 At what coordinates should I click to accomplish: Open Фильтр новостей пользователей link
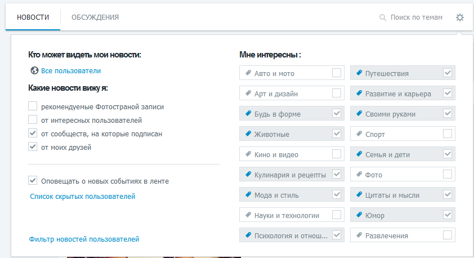(84, 239)
